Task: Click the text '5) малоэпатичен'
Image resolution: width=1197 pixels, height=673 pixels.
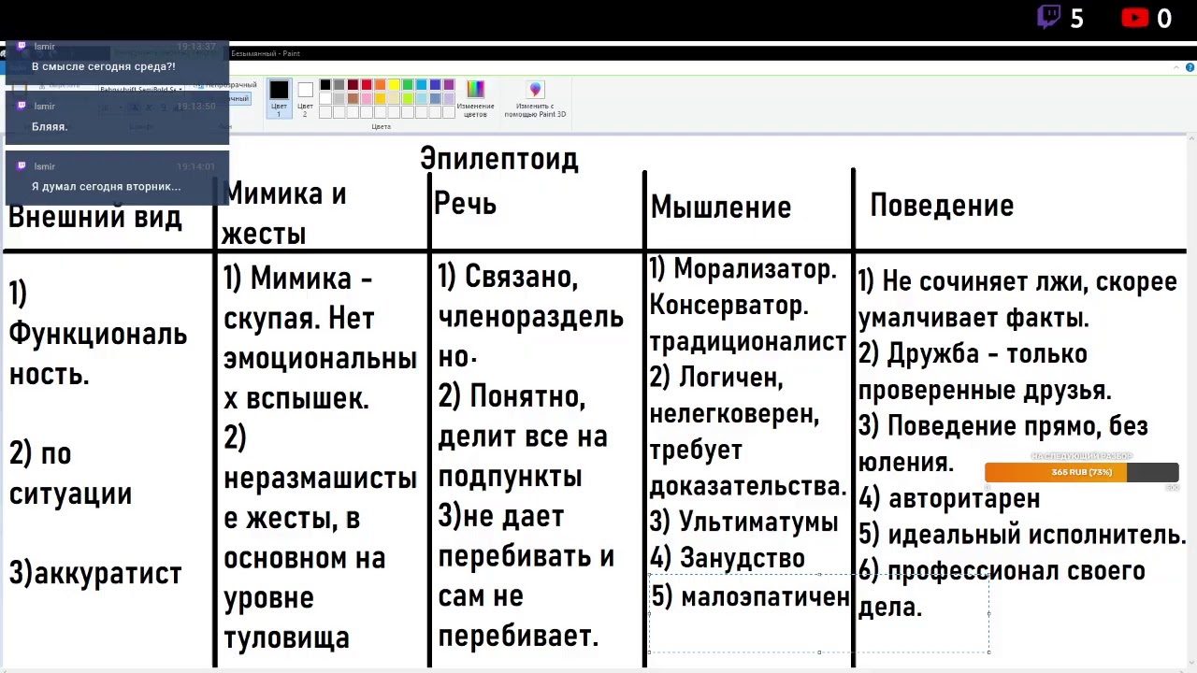Action: 750,596
